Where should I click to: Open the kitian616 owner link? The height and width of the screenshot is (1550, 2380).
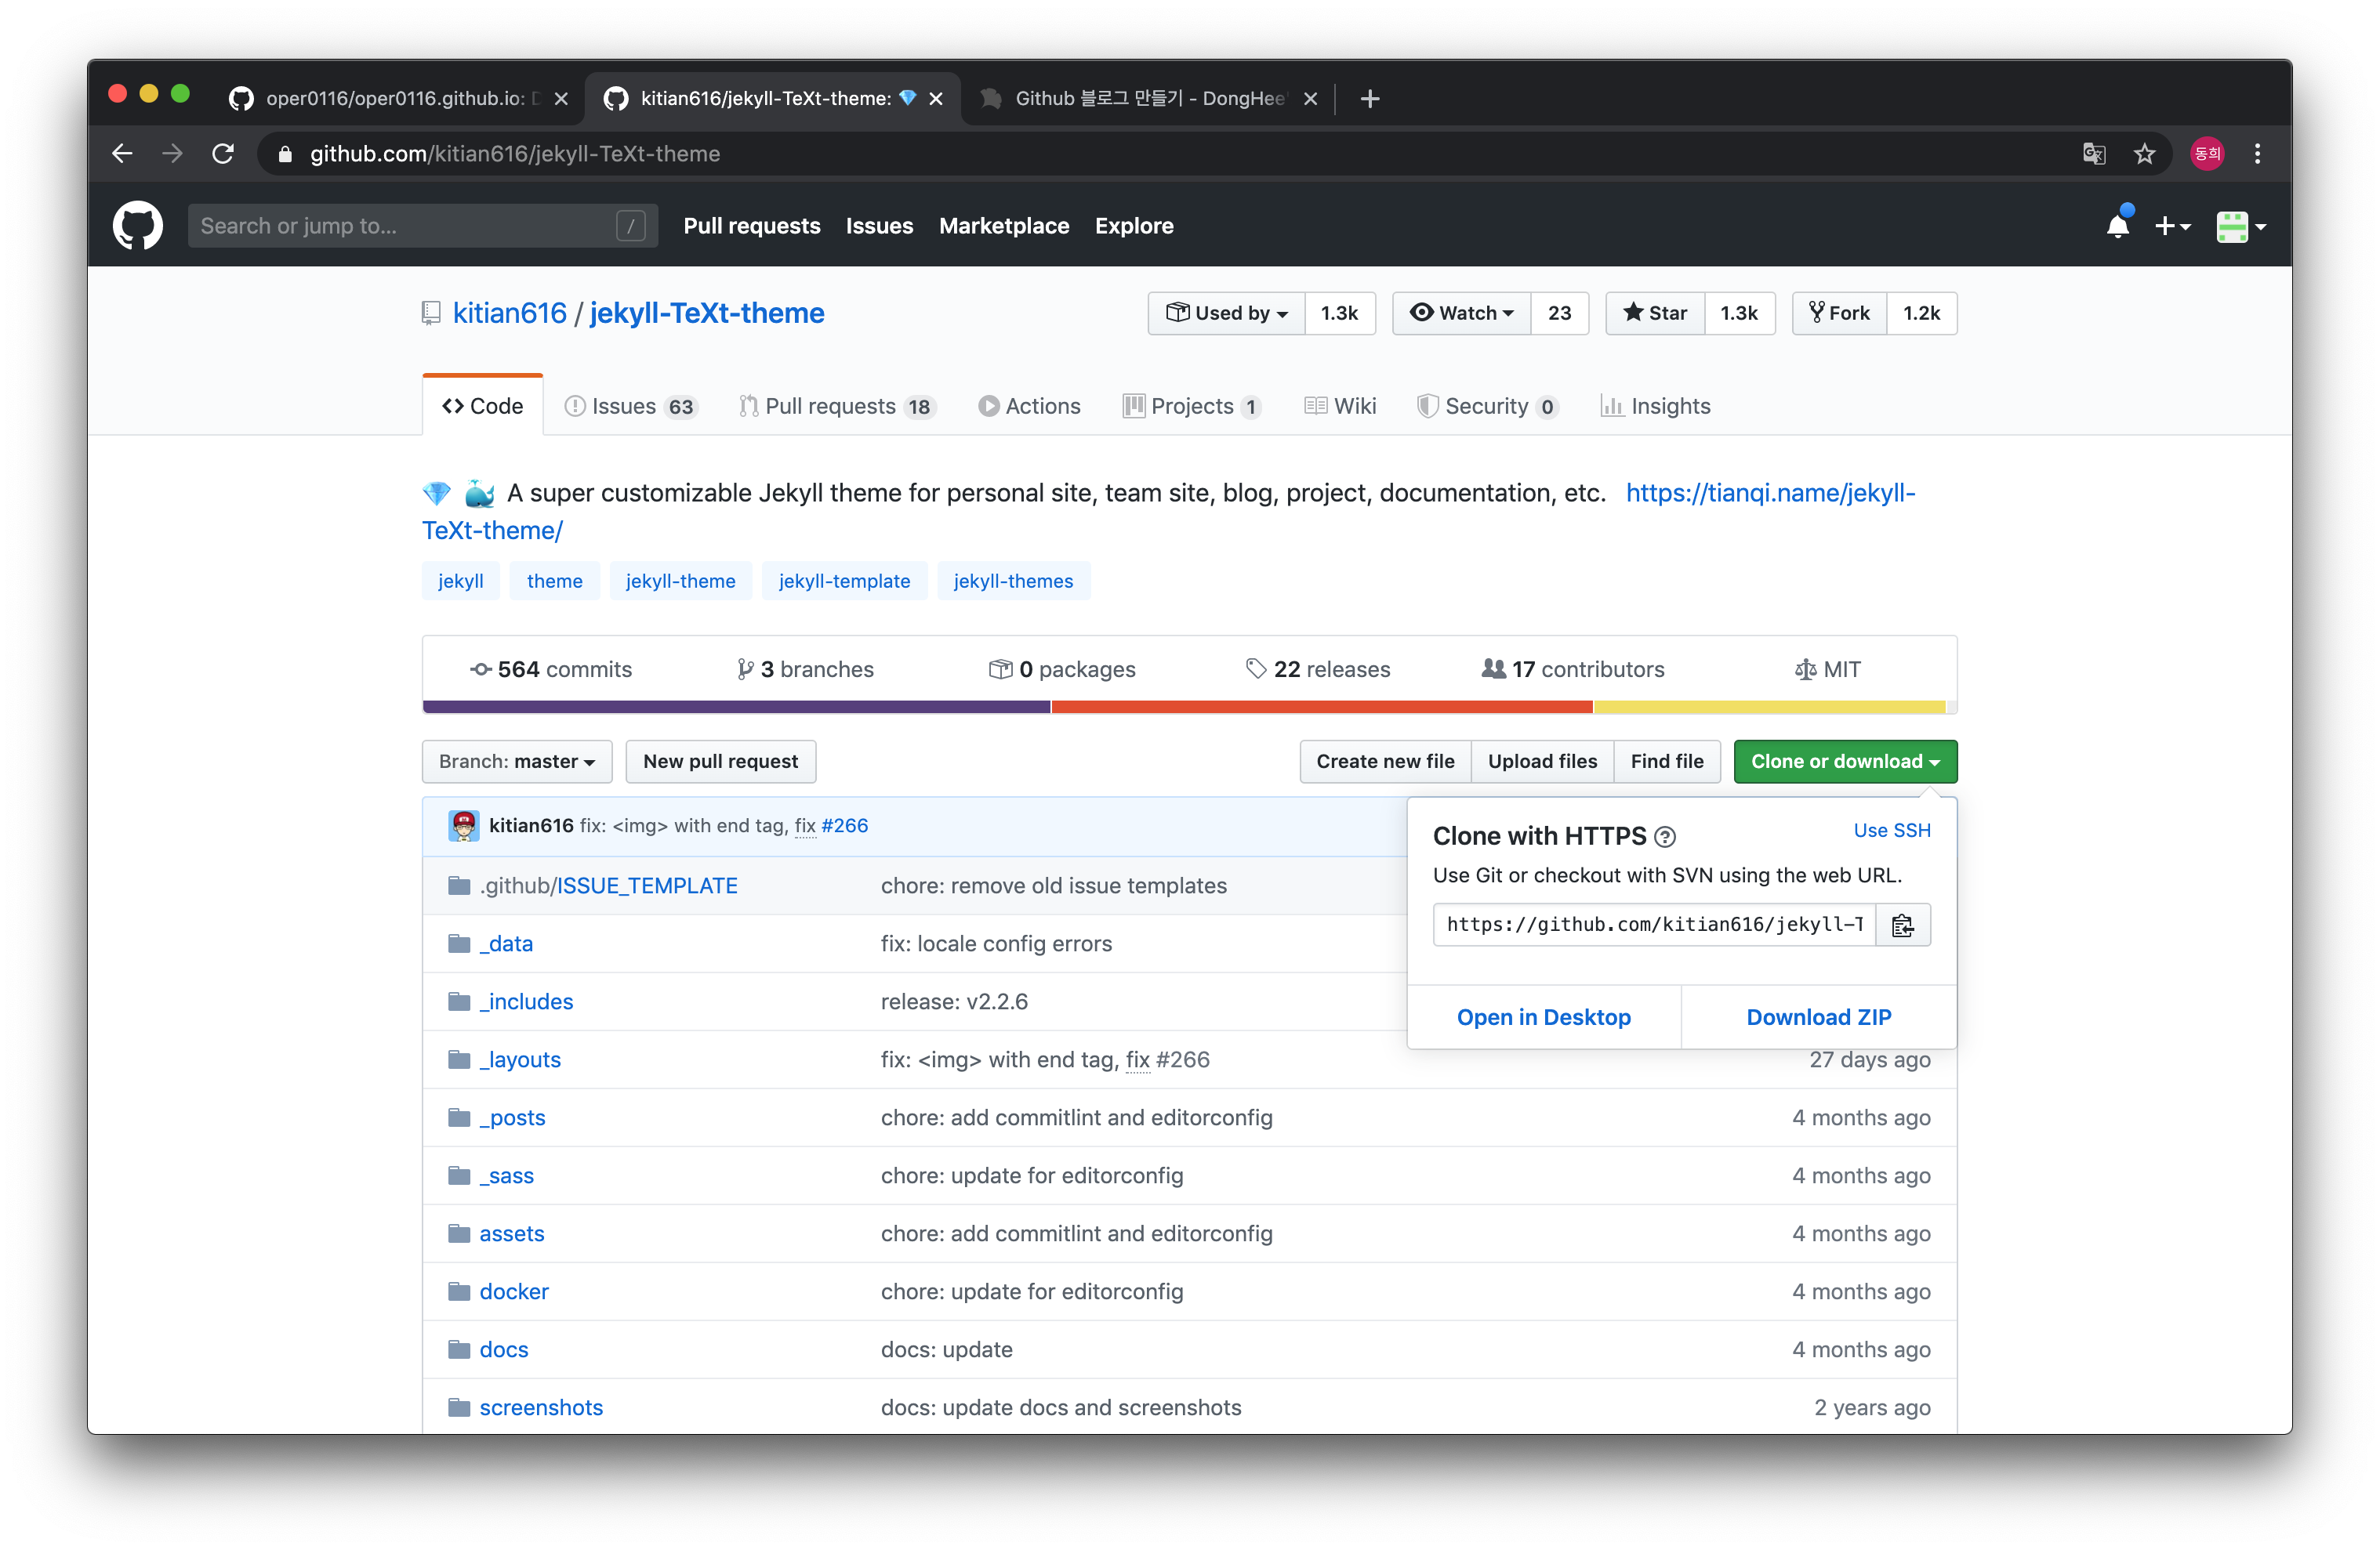coord(509,313)
